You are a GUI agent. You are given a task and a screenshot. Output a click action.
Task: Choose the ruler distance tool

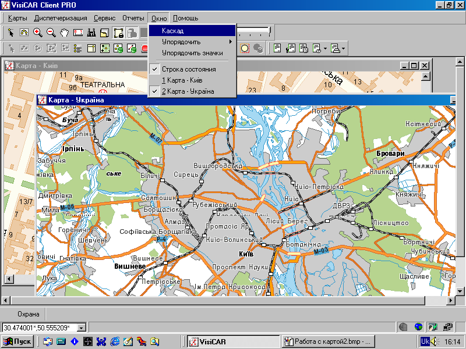pyautogui.click(x=78, y=33)
